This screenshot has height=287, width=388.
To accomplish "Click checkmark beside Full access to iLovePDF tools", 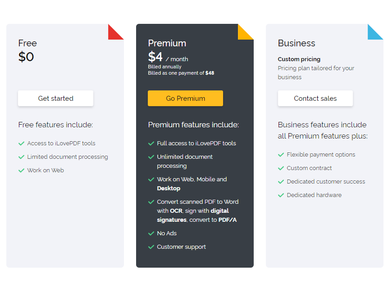I will point(151,143).
